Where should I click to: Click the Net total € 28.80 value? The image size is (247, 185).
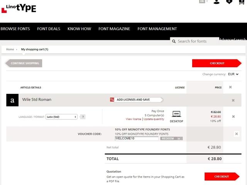point(214,147)
